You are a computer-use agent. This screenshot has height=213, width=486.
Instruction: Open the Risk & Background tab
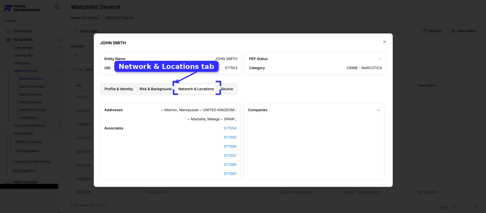pos(155,89)
